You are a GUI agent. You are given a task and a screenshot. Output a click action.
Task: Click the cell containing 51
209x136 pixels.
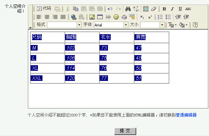(x=152, y=78)
